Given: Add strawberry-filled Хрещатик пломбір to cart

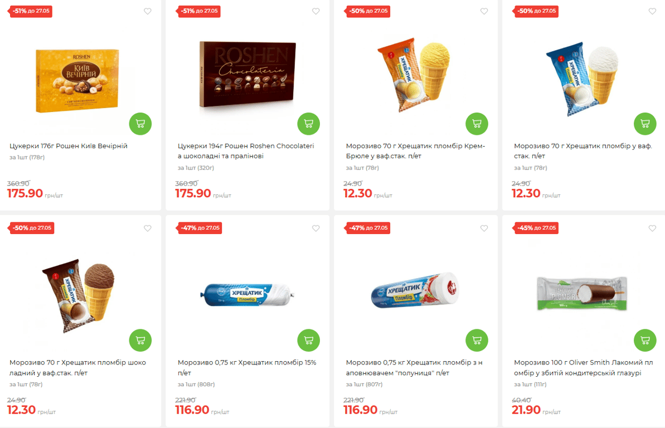Looking at the screenshot, I should [477, 340].
